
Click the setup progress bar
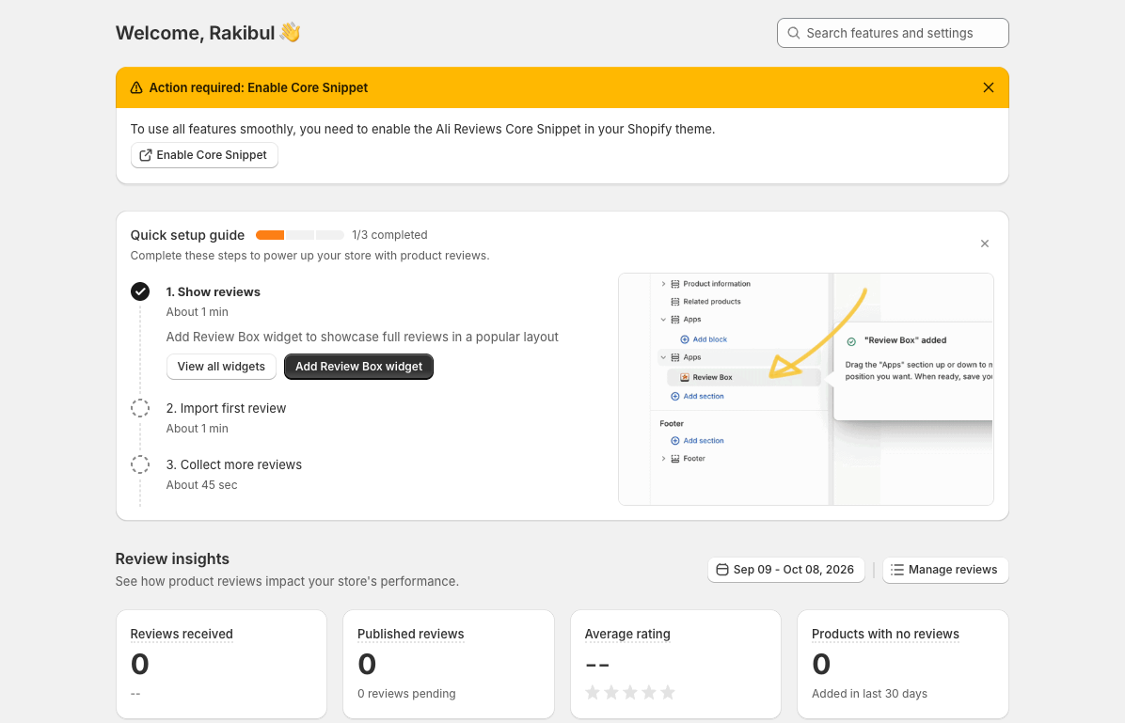(x=300, y=235)
